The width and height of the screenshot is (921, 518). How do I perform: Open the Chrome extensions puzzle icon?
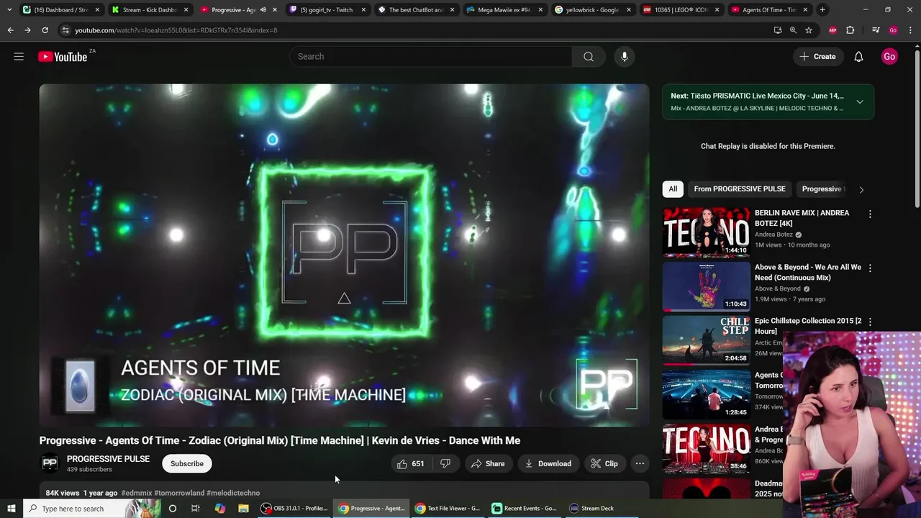(850, 30)
